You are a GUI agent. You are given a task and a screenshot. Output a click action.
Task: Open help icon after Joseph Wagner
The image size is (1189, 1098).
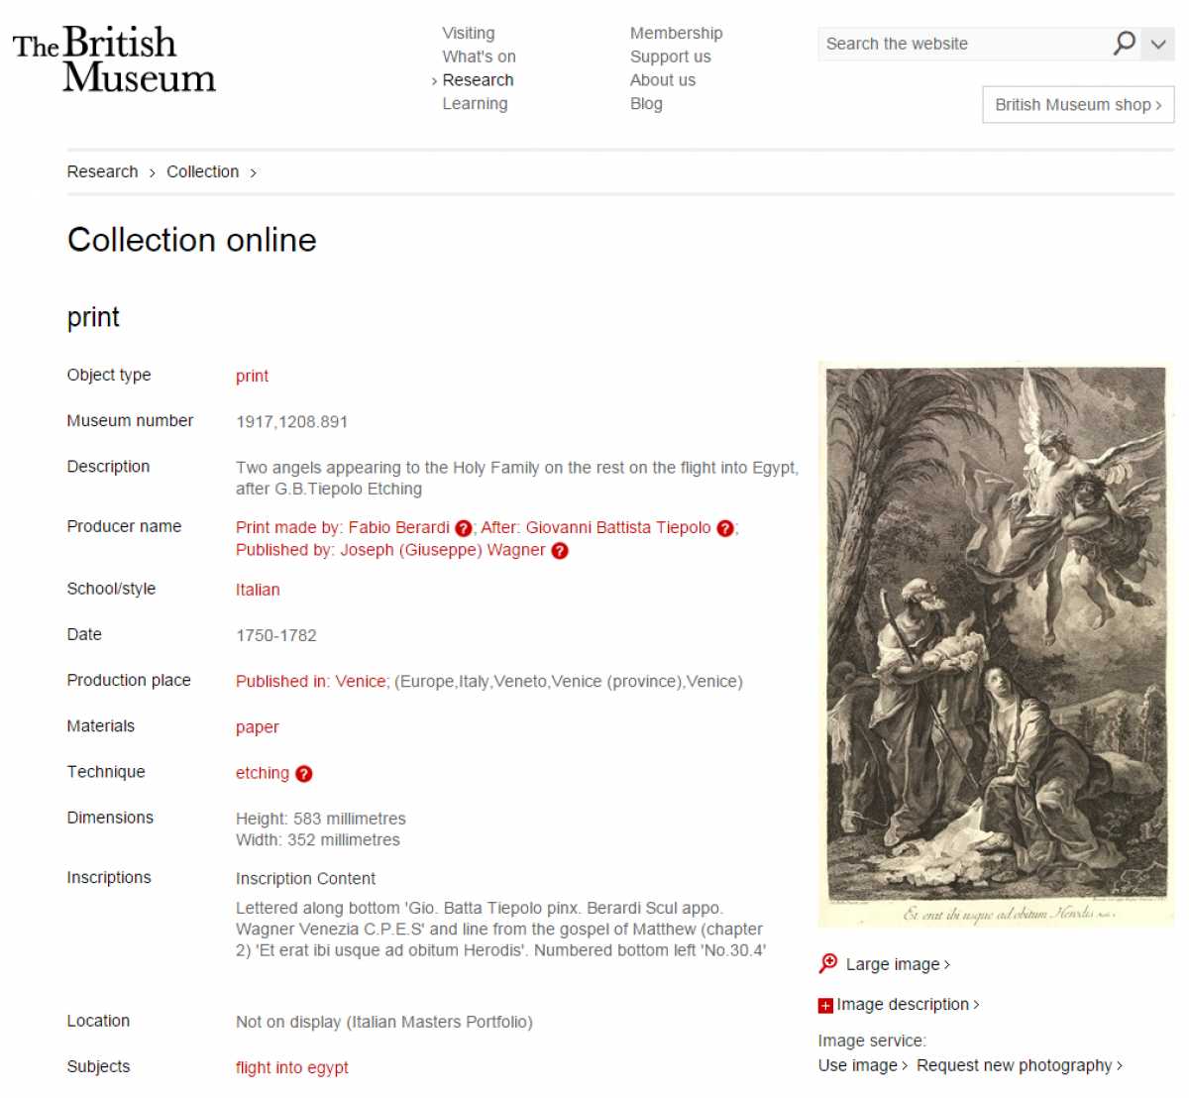[x=560, y=551]
